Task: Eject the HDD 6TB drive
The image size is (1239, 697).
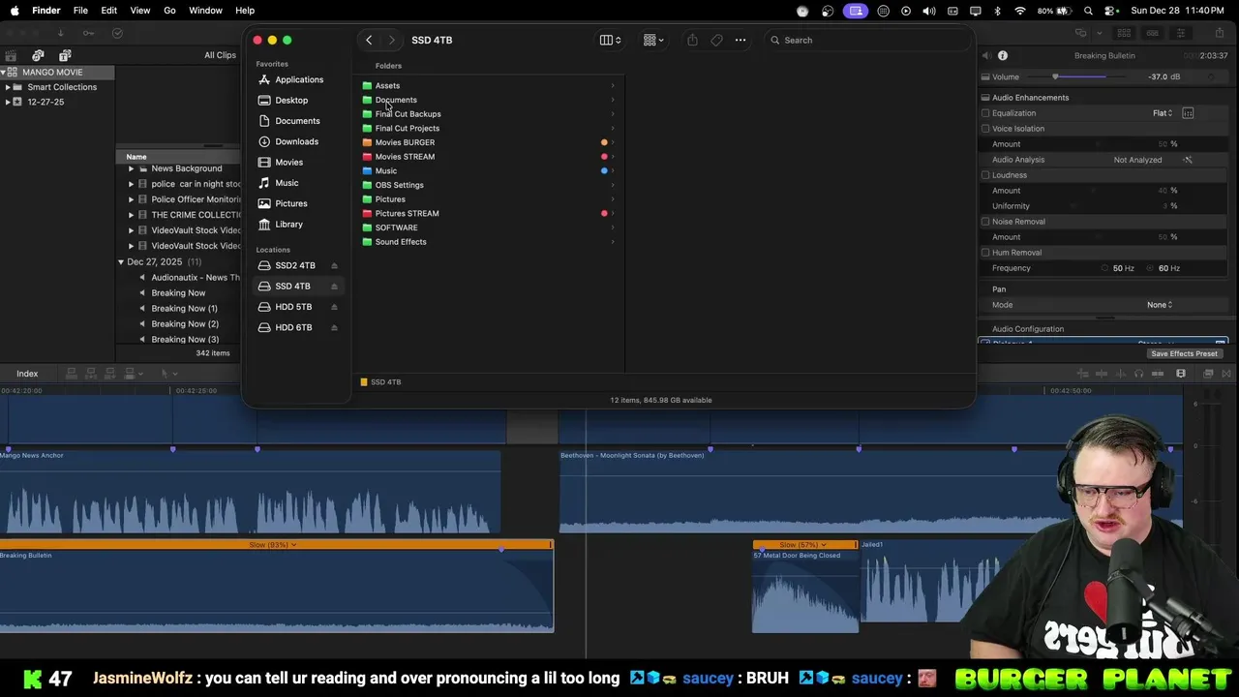Action: [334, 327]
